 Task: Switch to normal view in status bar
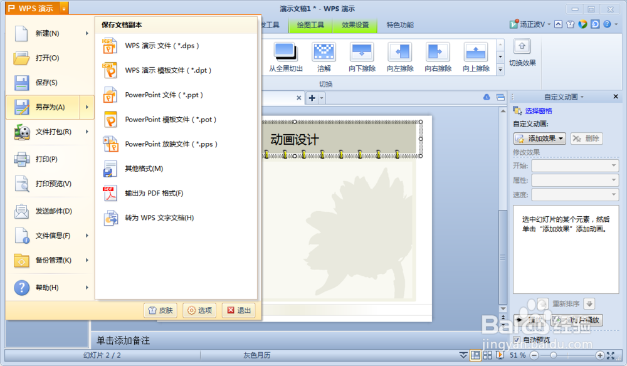pos(475,355)
